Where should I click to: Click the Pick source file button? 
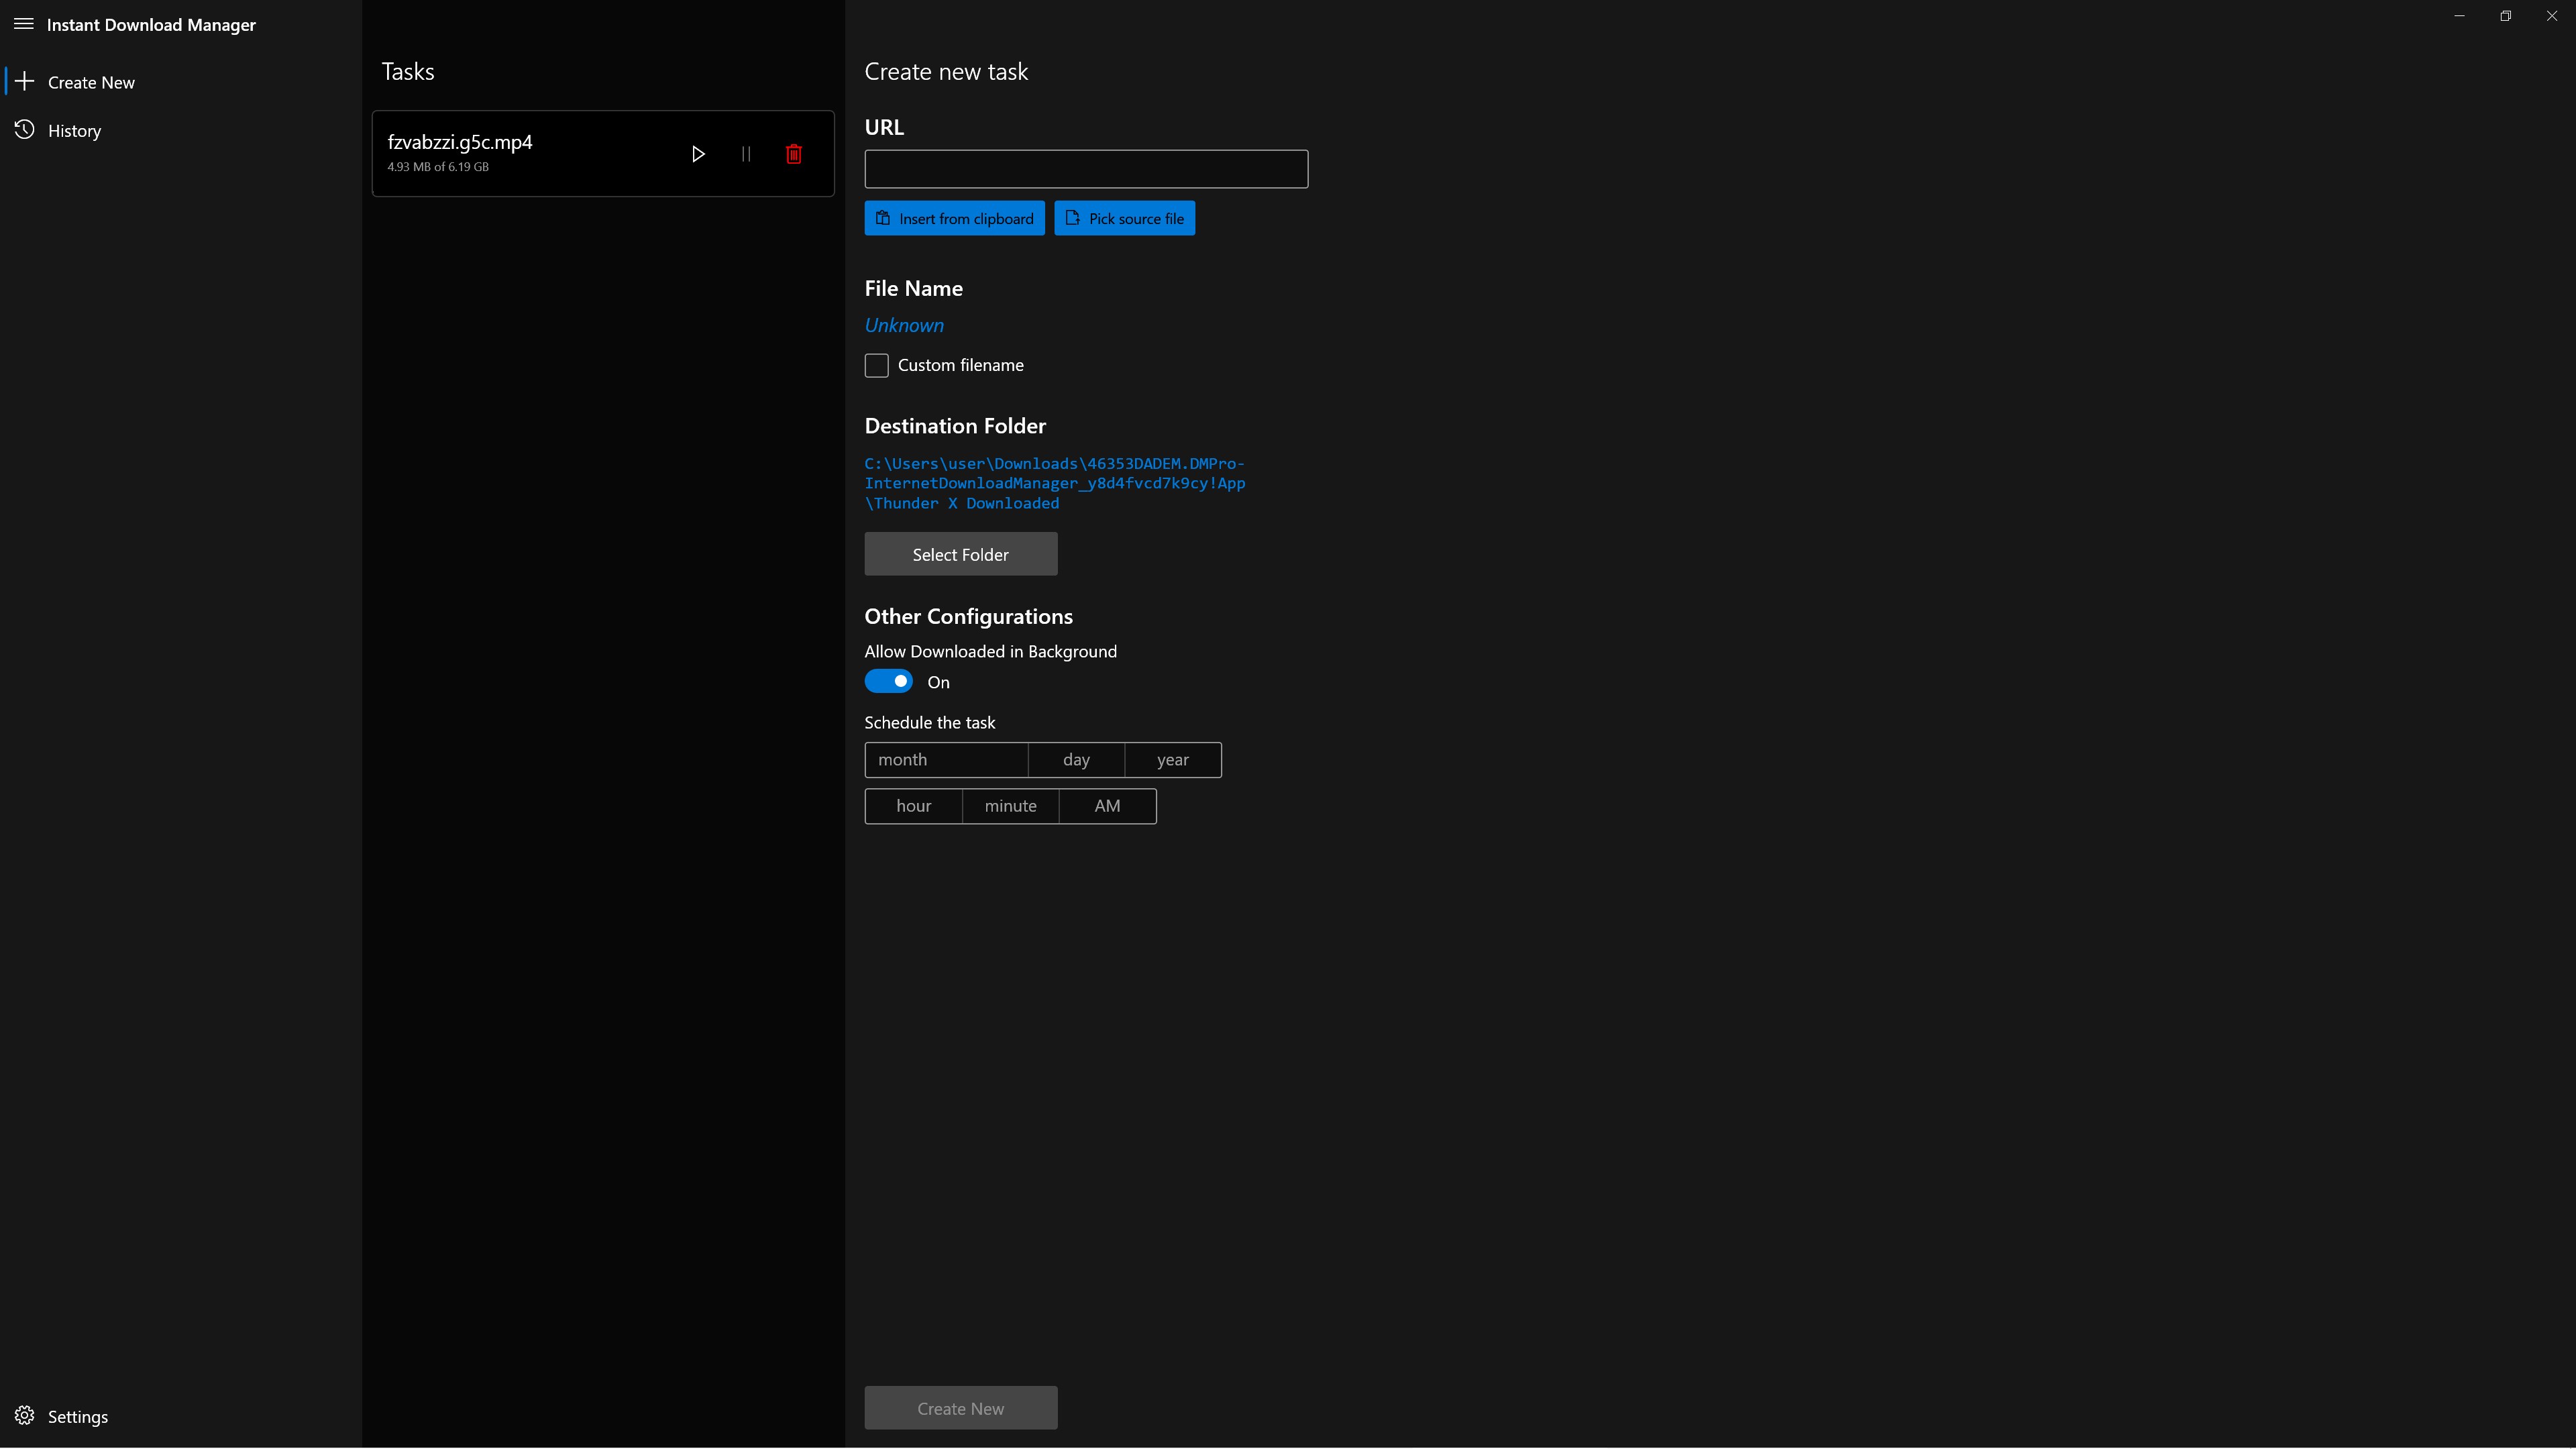pyautogui.click(x=1125, y=218)
